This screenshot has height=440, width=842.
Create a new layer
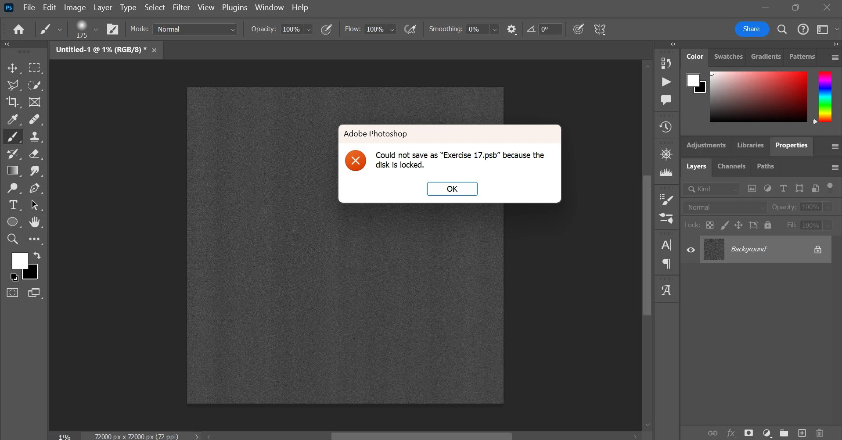coord(802,433)
